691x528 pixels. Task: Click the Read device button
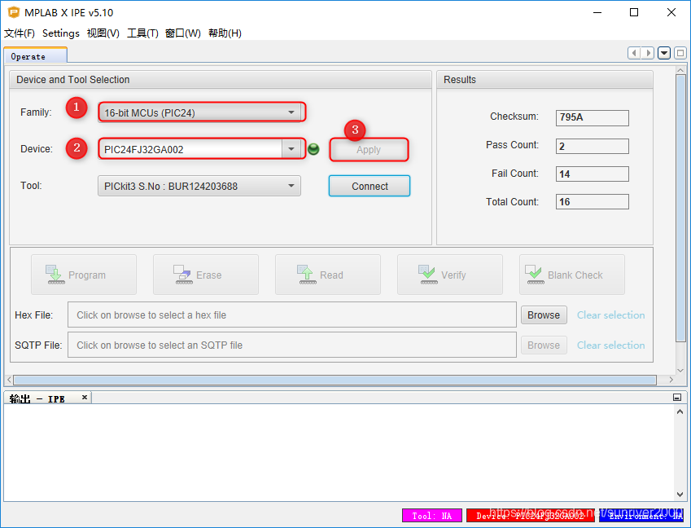tap(328, 275)
